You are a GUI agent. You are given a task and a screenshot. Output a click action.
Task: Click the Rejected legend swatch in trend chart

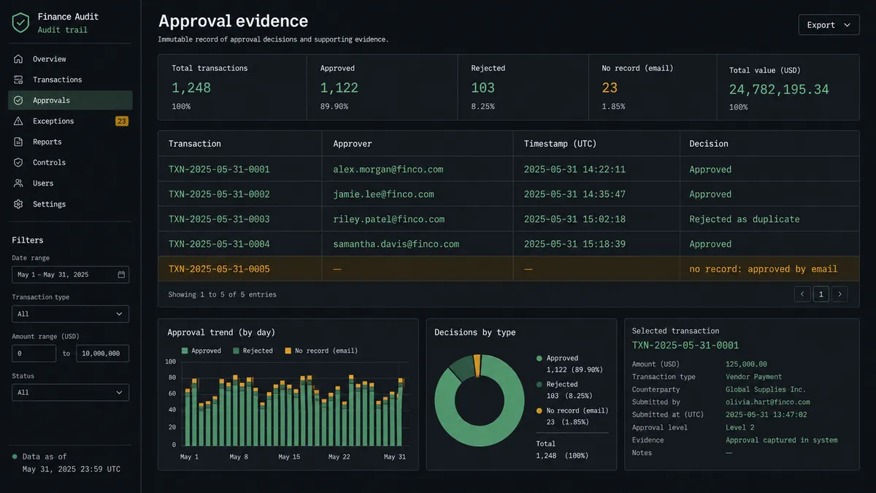tap(236, 351)
